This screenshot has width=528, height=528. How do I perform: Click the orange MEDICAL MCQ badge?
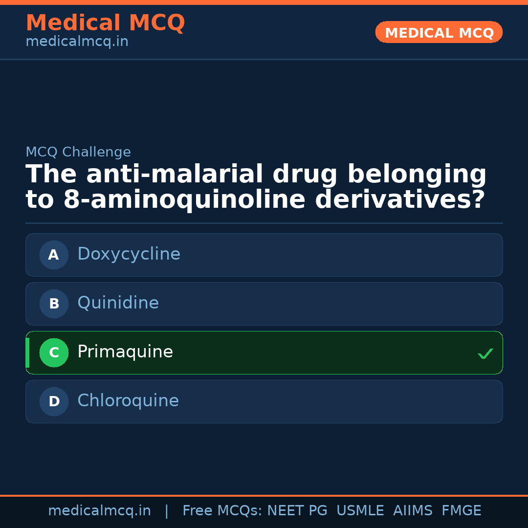coord(439,32)
